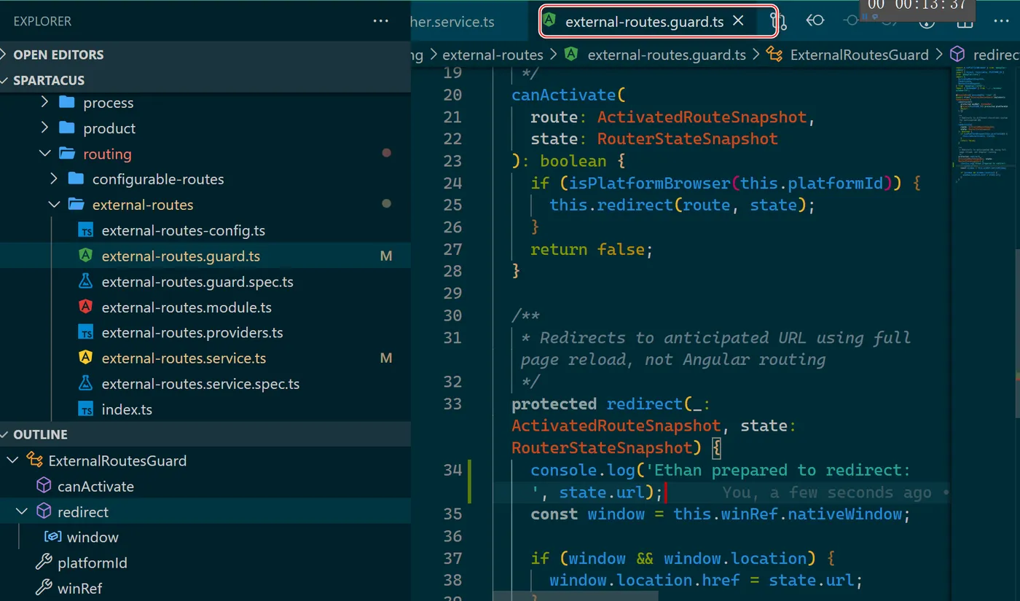This screenshot has width=1020, height=601.
Task: Click flask icon of external-routes.guard.spec.ts
Action: (x=86, y=281)
